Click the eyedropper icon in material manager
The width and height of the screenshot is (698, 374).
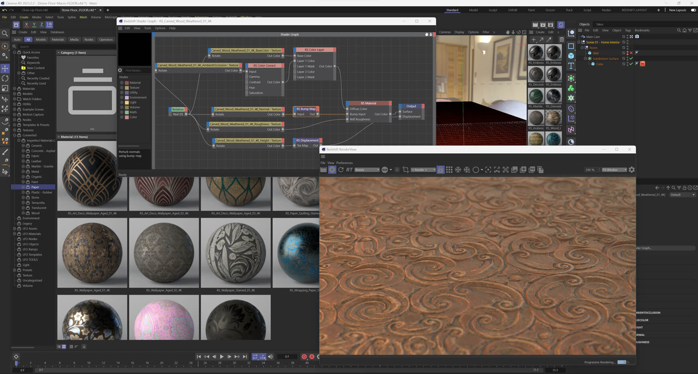point(549,39)
